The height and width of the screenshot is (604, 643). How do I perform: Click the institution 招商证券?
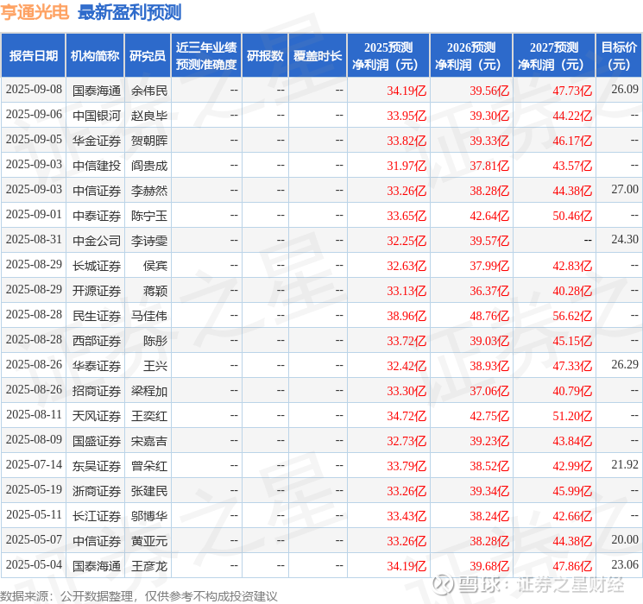click(97, 390)
